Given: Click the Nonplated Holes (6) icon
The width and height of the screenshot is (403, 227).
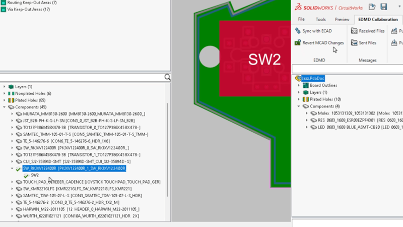Looking at the screenshot, I should [11, 93].
